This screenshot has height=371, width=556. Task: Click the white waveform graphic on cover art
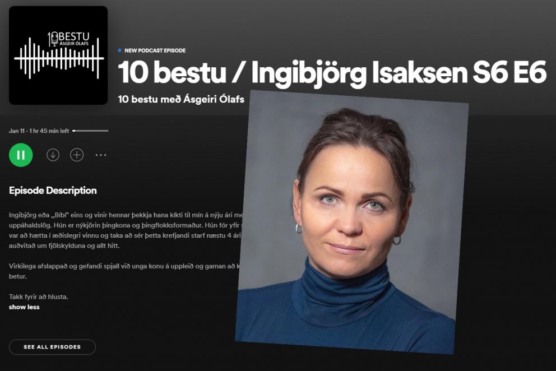pos(59,58)
